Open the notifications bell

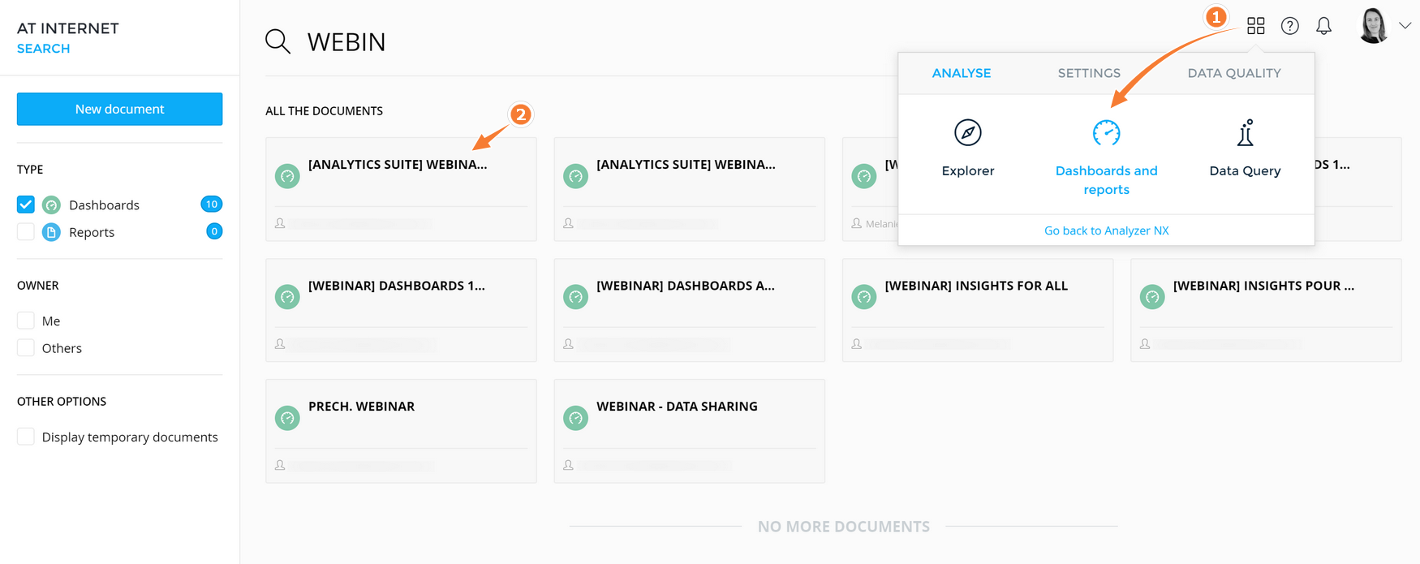1323,26
